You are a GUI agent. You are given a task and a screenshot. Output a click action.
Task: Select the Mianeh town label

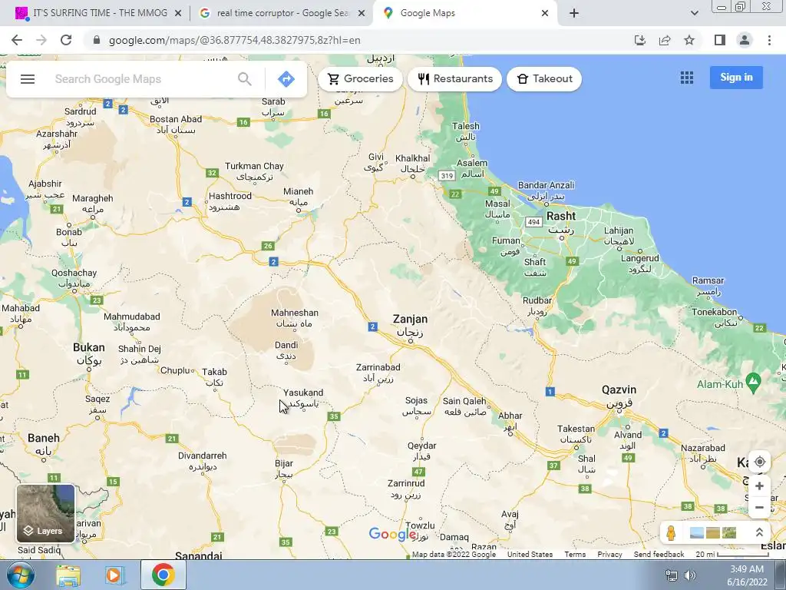click(x=299, y=197)
